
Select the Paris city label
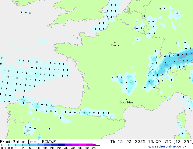115,45
